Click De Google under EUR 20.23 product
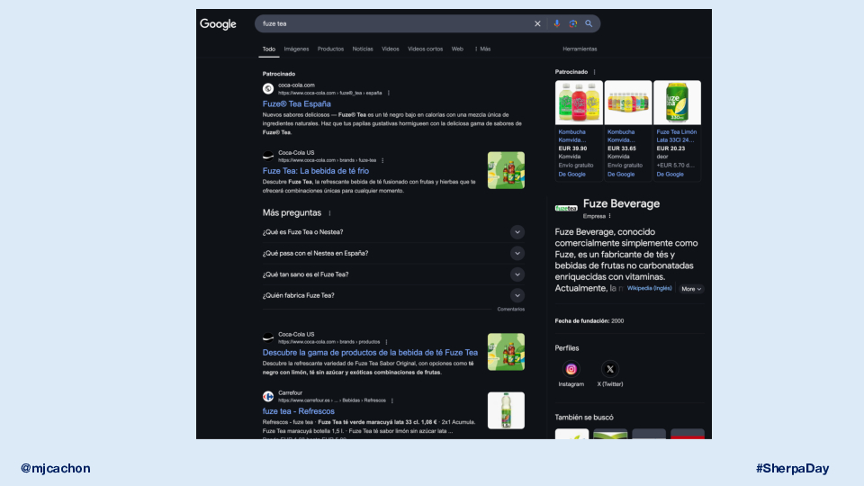Screen dimensions: 864x486 (x=670, y=174)
